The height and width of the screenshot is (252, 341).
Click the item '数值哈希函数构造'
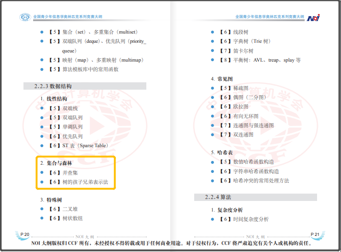[254, 161]
